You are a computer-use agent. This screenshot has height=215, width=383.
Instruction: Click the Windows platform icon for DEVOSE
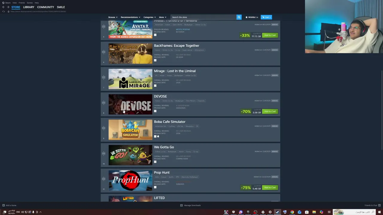tap(155, 111)
